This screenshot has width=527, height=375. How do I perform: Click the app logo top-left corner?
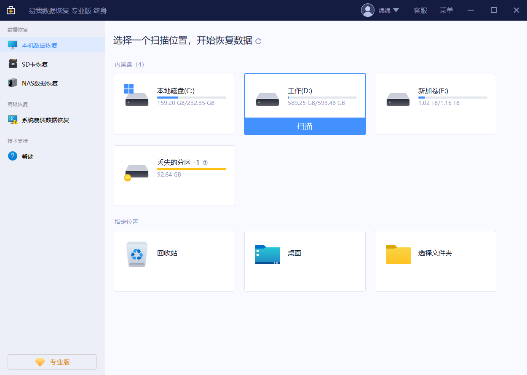(11, 10)
